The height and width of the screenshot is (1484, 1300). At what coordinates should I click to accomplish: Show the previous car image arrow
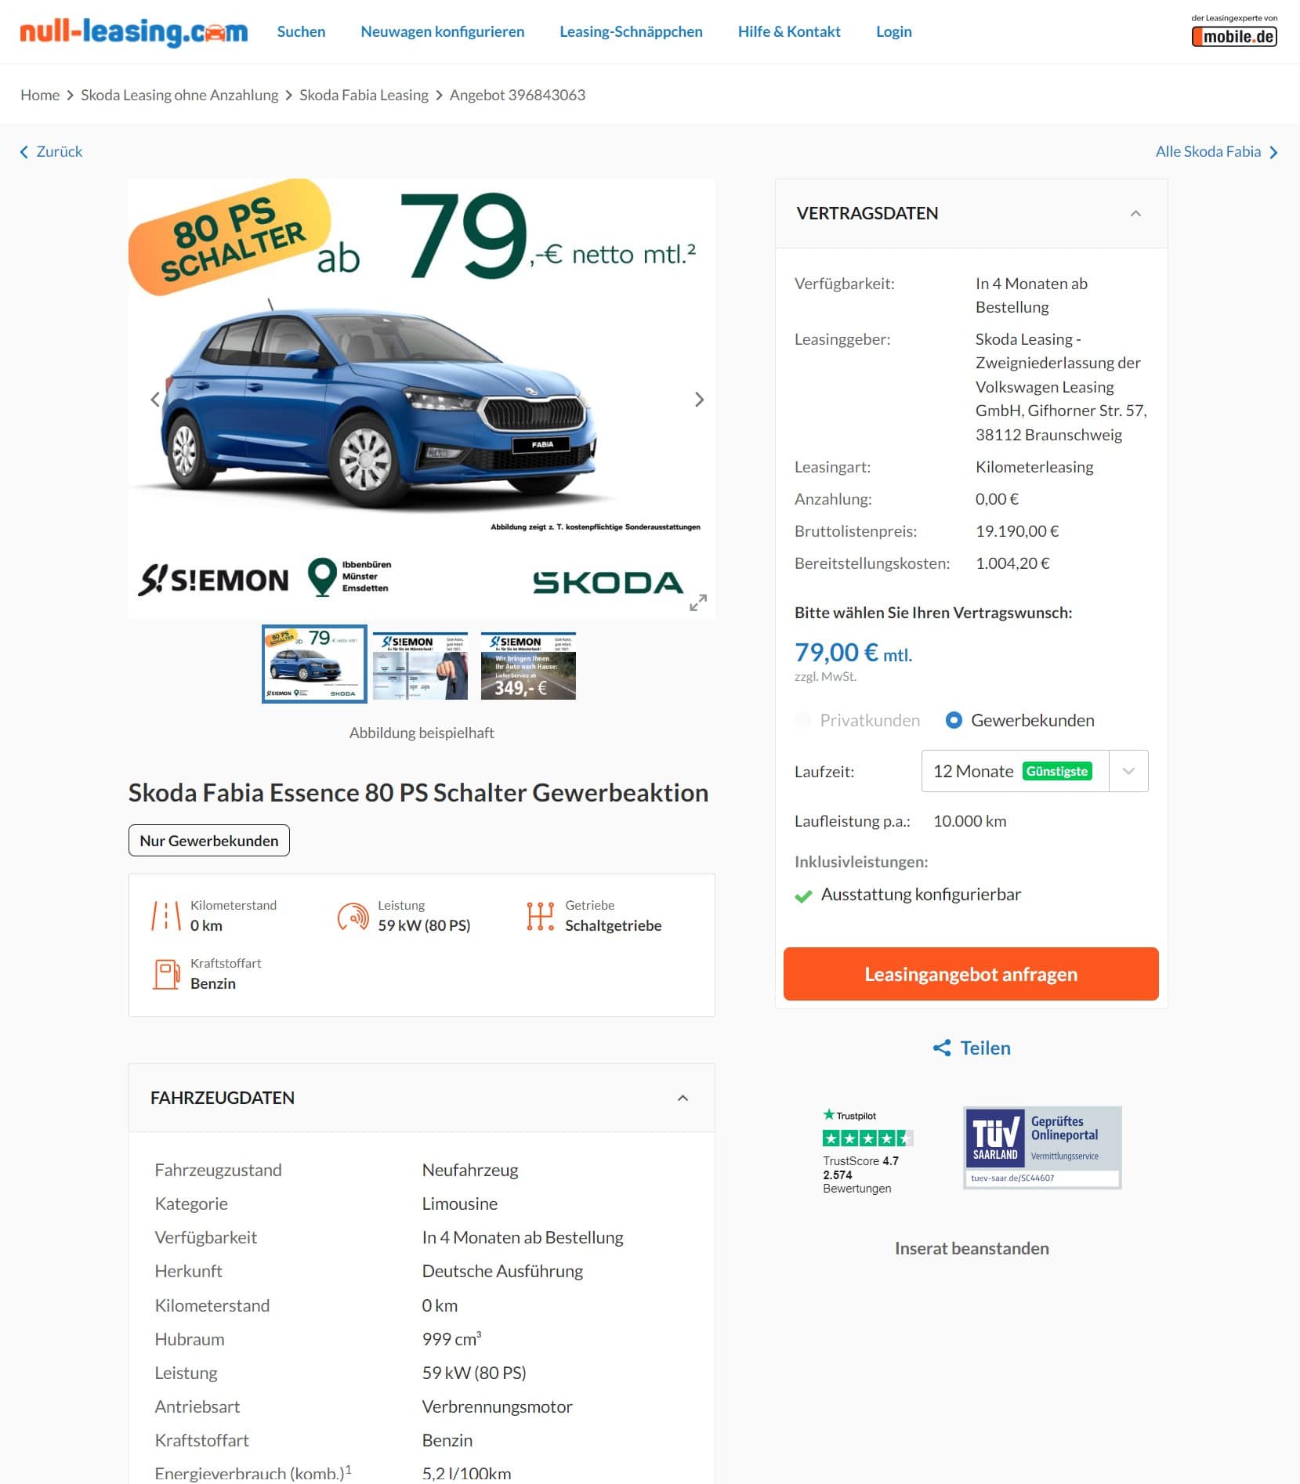(155, 400)
